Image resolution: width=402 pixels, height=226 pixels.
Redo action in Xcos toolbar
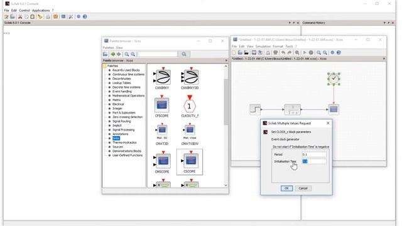290,53
